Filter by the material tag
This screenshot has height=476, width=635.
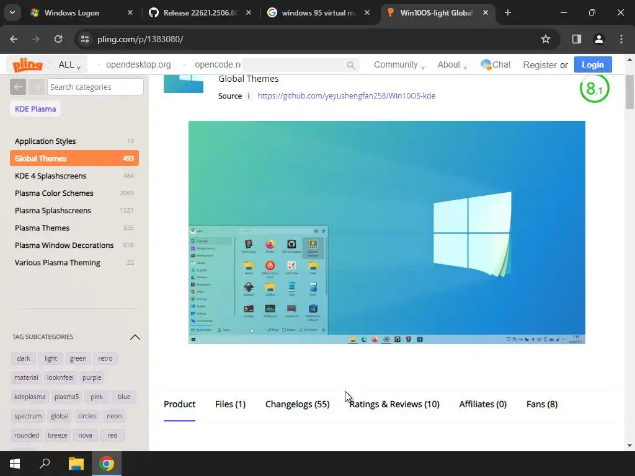click(x=26, y=377)
